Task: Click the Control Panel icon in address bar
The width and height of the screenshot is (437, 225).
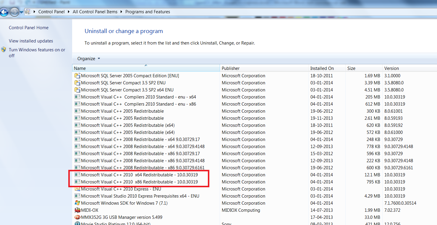Action: [x=28, y=12]
